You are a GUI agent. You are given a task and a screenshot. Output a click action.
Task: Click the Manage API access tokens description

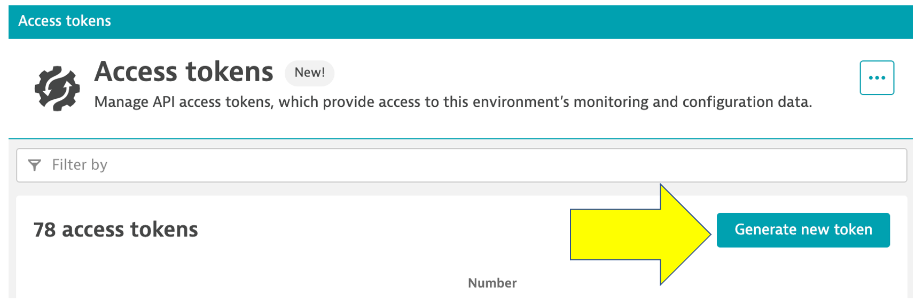(x=452, y=102)
